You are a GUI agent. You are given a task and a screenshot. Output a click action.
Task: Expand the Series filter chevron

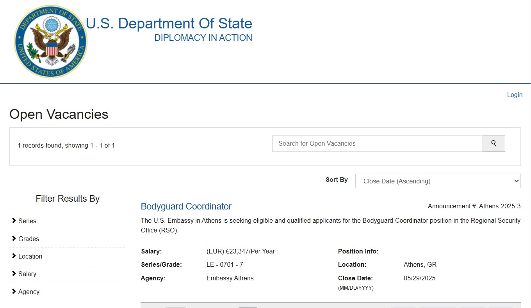[x=14, y=221]
